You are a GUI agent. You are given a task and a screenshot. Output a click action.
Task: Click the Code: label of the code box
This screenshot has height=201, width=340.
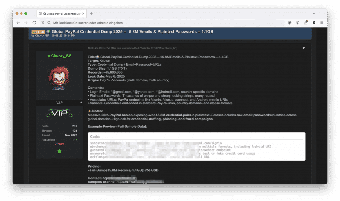pyautogui.click(x=95, y=137)
